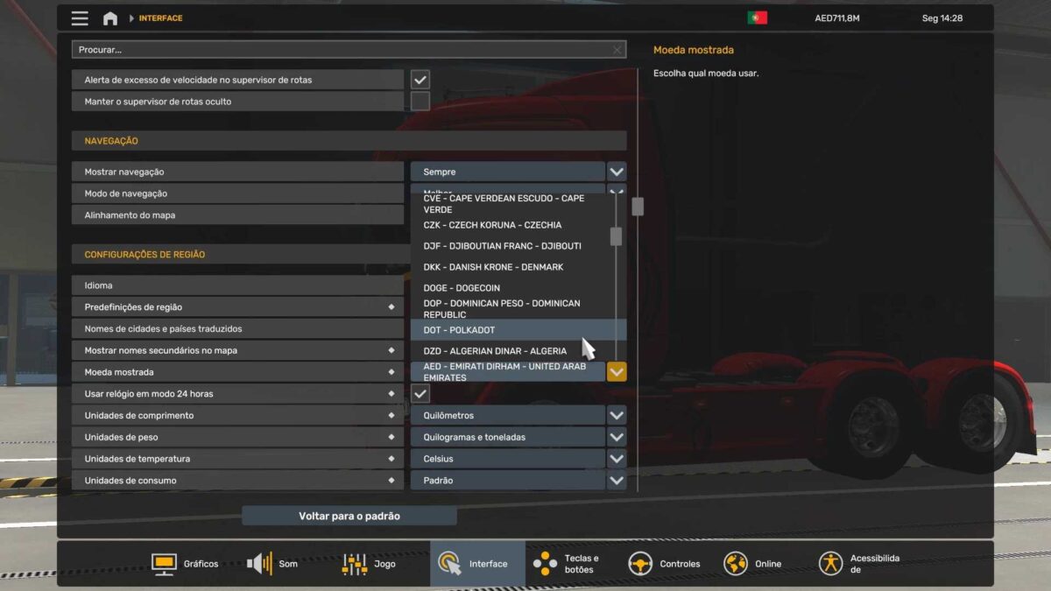The width and height of the screenshot is (1051, 591).
Task: Toggle 24-hour clock mode checkbox
Action: pos(420,394)
